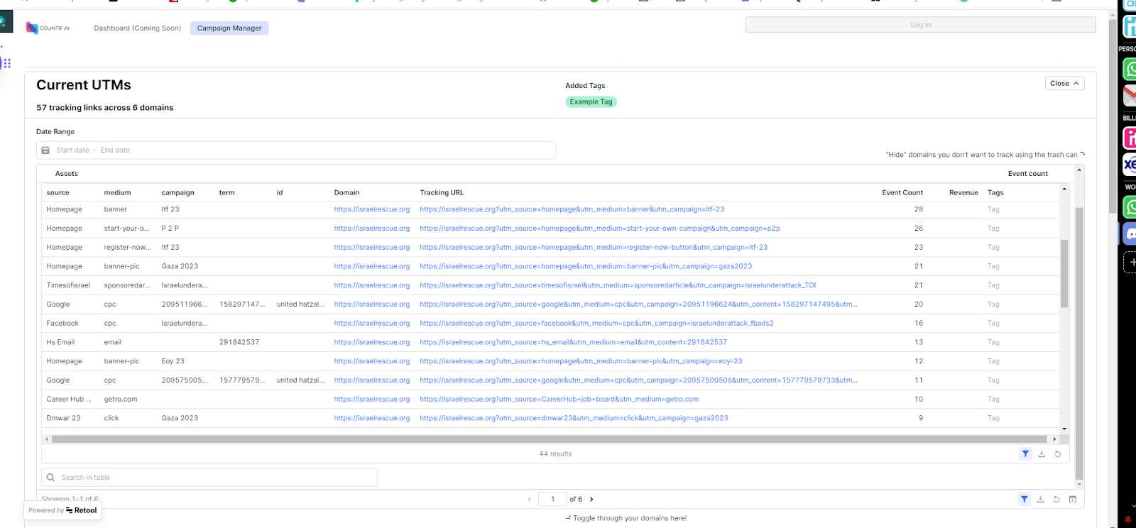Click the inner table scroll-right arrow

pyautogui.click(x=1054, y=439)
